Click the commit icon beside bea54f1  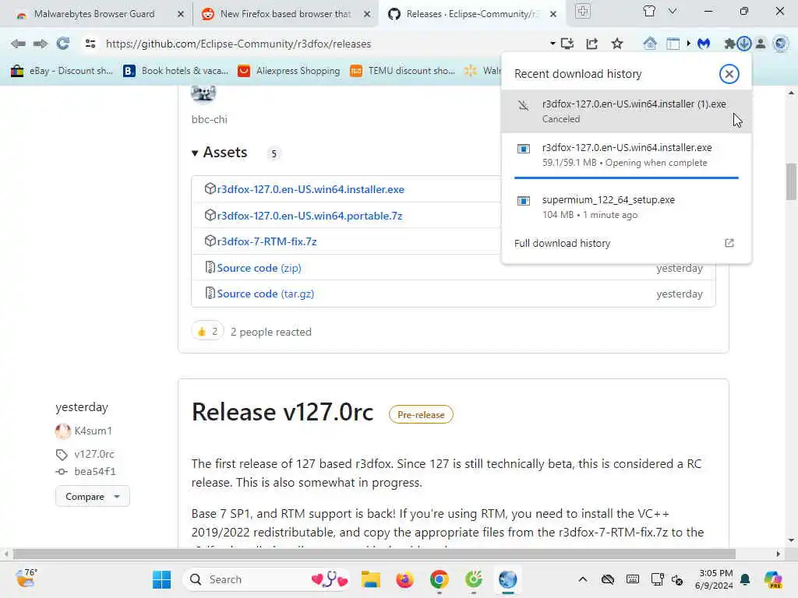(62, 471)
